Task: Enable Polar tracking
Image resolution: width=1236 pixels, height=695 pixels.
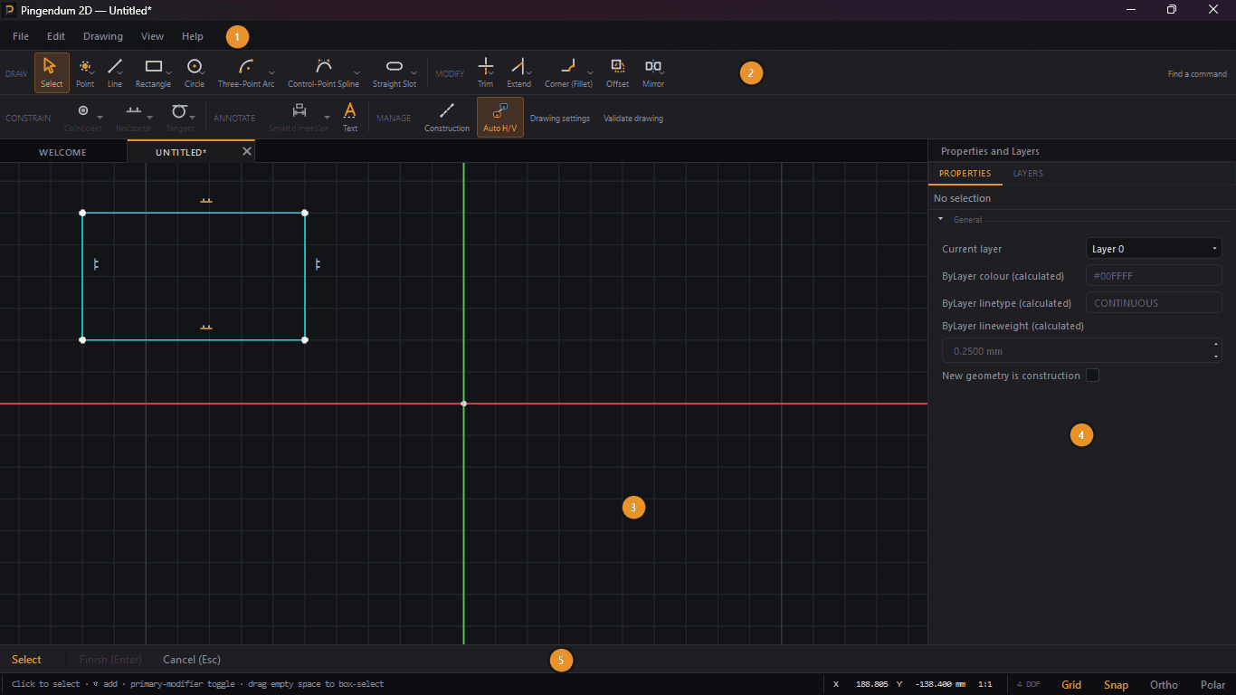Action: click(x=1212, y=685)
